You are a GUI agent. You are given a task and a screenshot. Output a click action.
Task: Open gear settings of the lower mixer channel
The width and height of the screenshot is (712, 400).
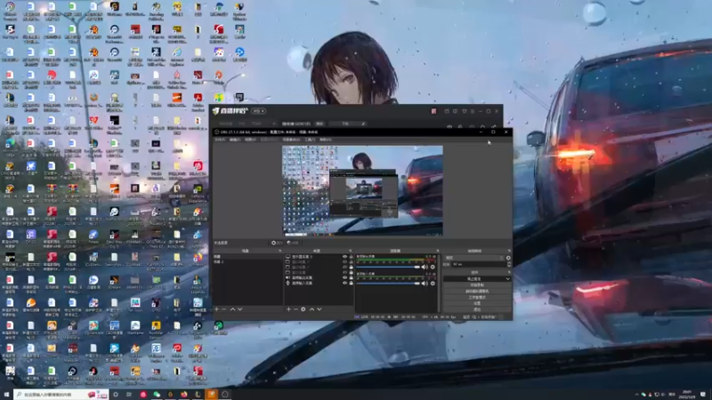pos(433,284)
